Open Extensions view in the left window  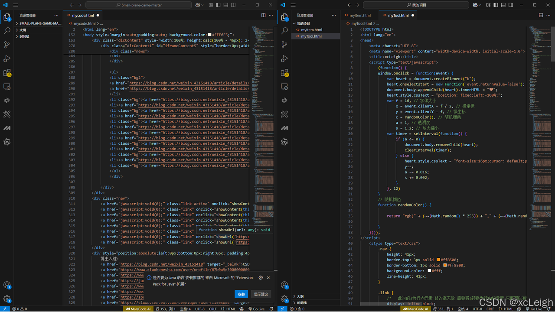point(7,73)
